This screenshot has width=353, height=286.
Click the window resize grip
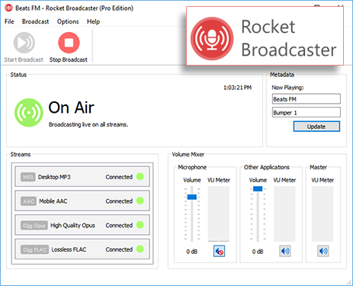click(349, 282)
